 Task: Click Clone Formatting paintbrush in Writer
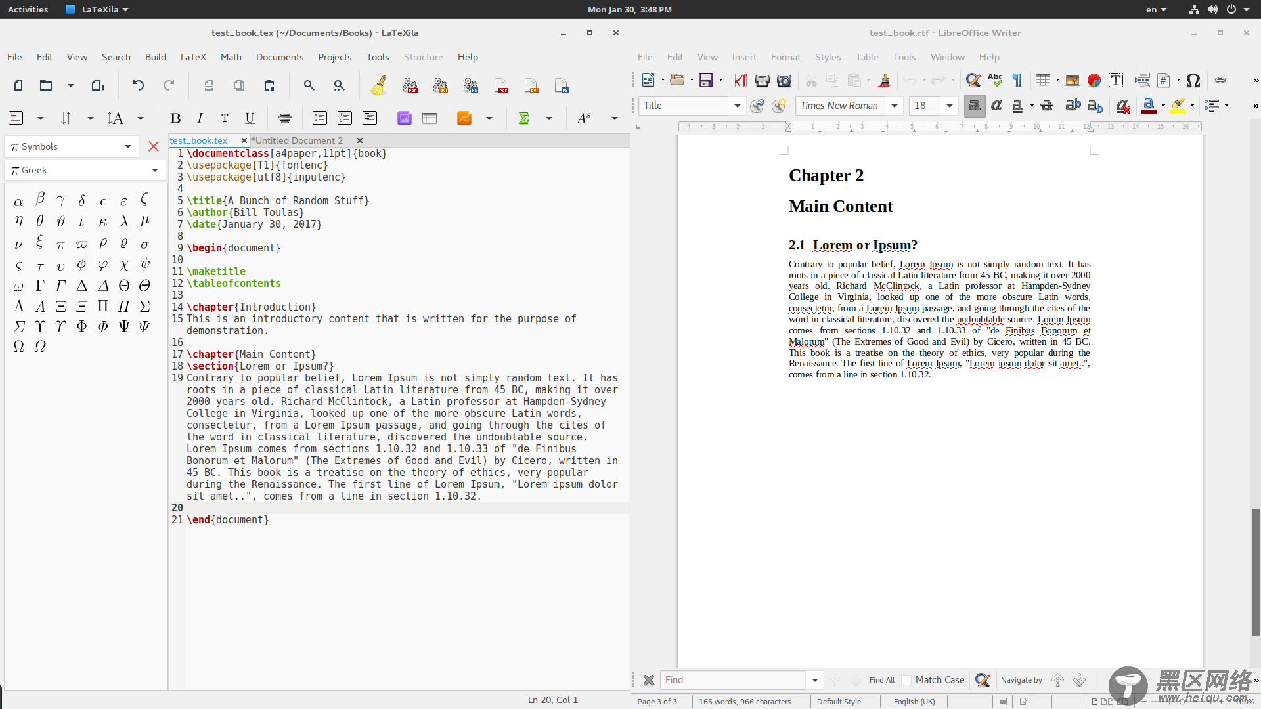(884, 80)
